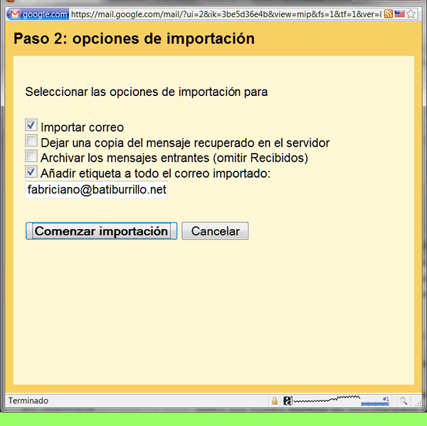Click the Paso 2: opciones de importación heading

(134, 38)
